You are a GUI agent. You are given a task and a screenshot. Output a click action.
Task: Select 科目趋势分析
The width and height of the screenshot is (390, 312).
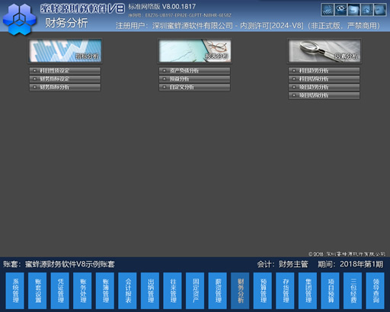click(324, 71)
